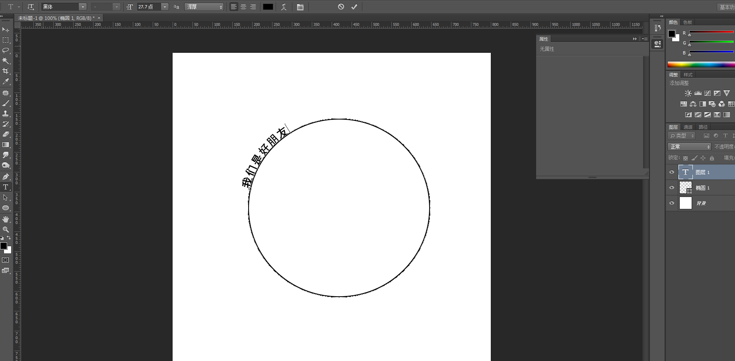Add a Brightness/Contrast adjustment
This screenshot has width=735, height=361.
688,93
